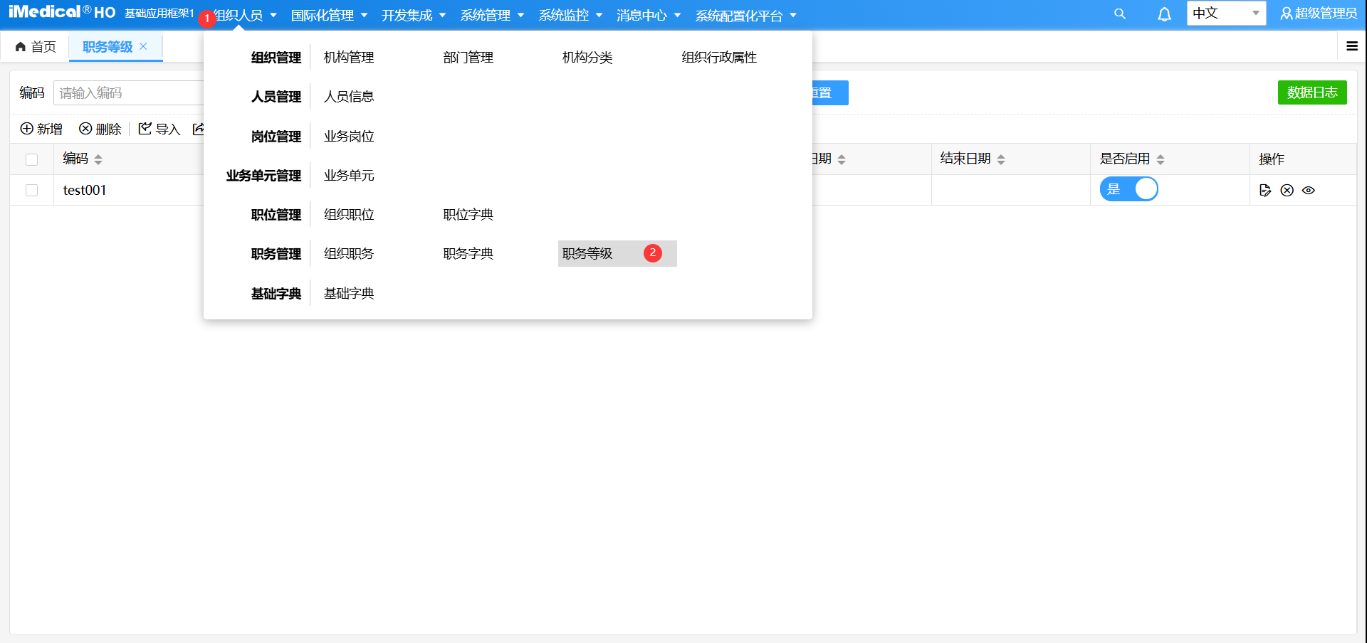Click the 新增 add button
Image resolution: width=1367 pixels, height=643 pixels.
[x=41, y=129]
